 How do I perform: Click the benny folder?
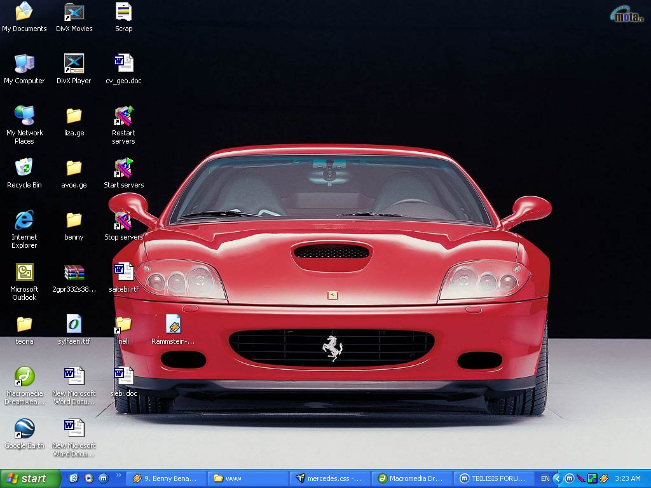coord(74,226)
